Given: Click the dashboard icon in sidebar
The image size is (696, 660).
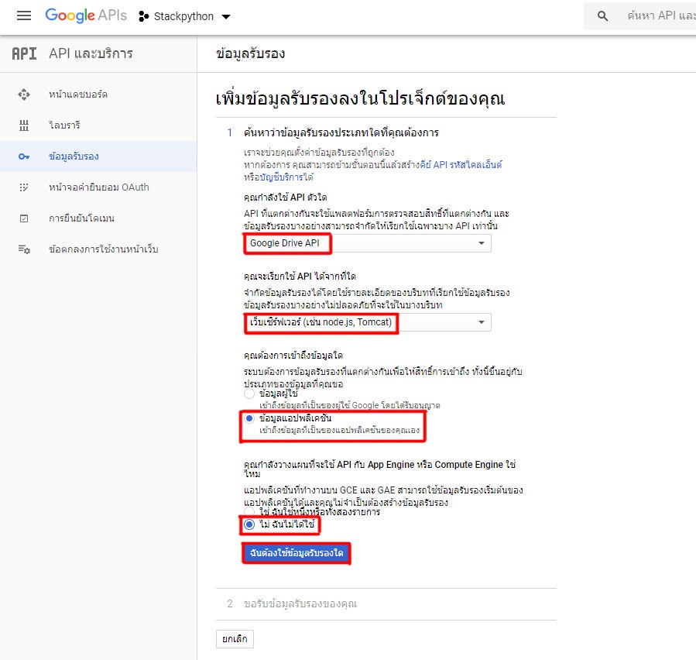Looking at the screenshot, I should [x=24, y=95].
